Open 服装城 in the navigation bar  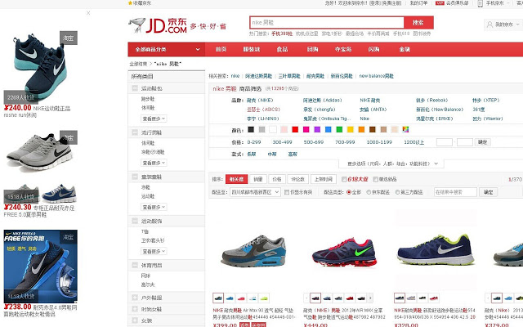251,49
